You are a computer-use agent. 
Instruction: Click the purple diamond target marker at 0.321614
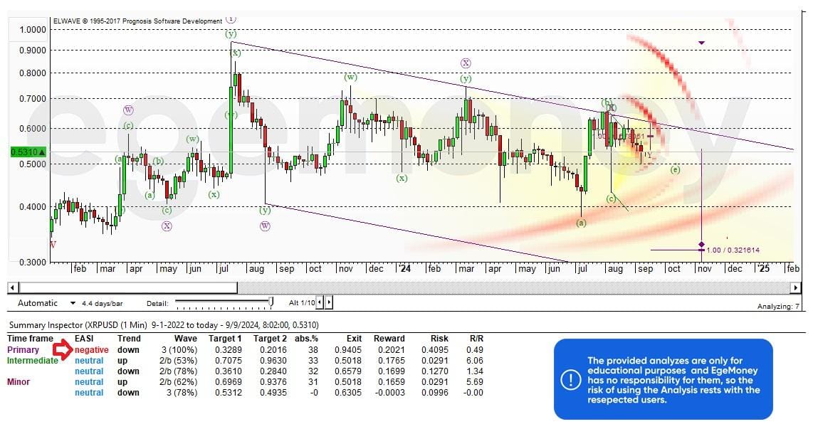pyautogui.click(x=702, y=245)
